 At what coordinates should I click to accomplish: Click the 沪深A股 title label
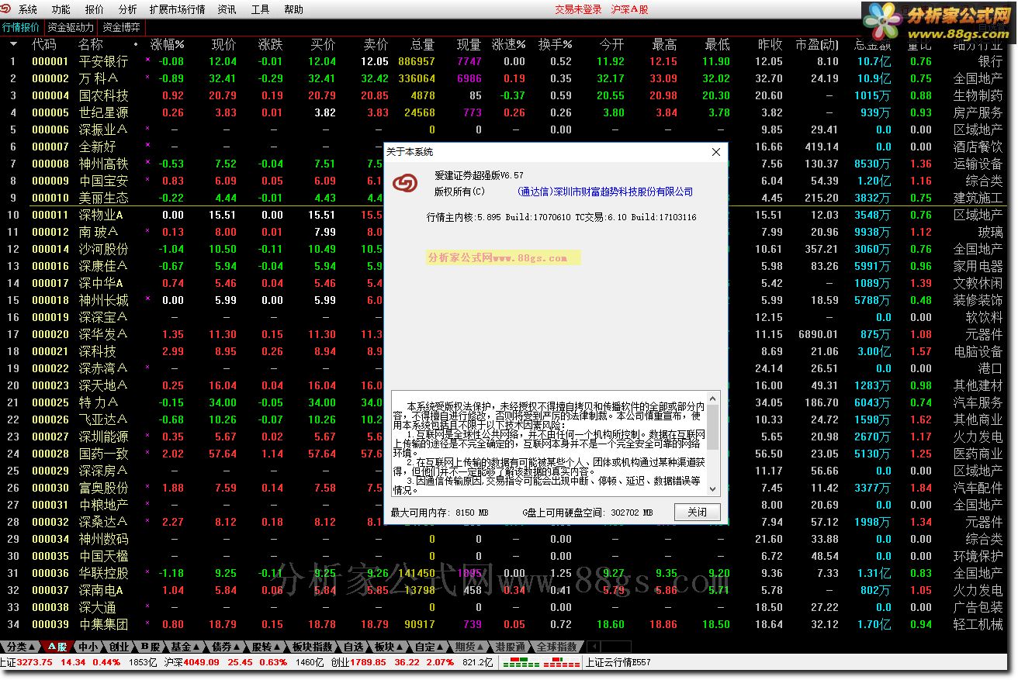(x=629, y=9)
